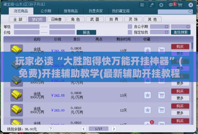
Task: Add the ¥243.00 listing to cart
Action: point(162,110)
